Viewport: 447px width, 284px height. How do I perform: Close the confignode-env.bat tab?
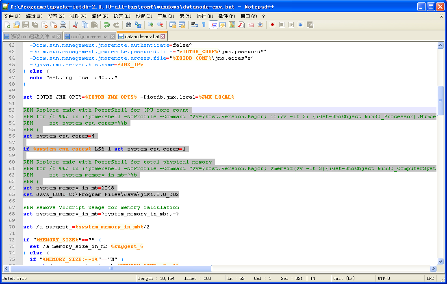(112, 37)
